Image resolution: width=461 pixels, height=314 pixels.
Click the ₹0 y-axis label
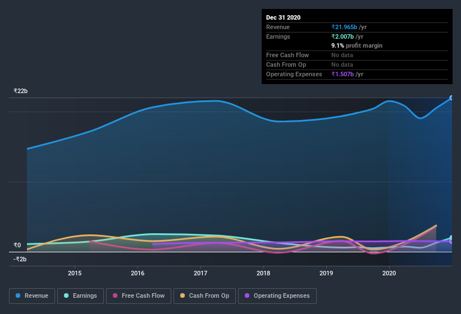pyautogui.click(x=17, y=245)
